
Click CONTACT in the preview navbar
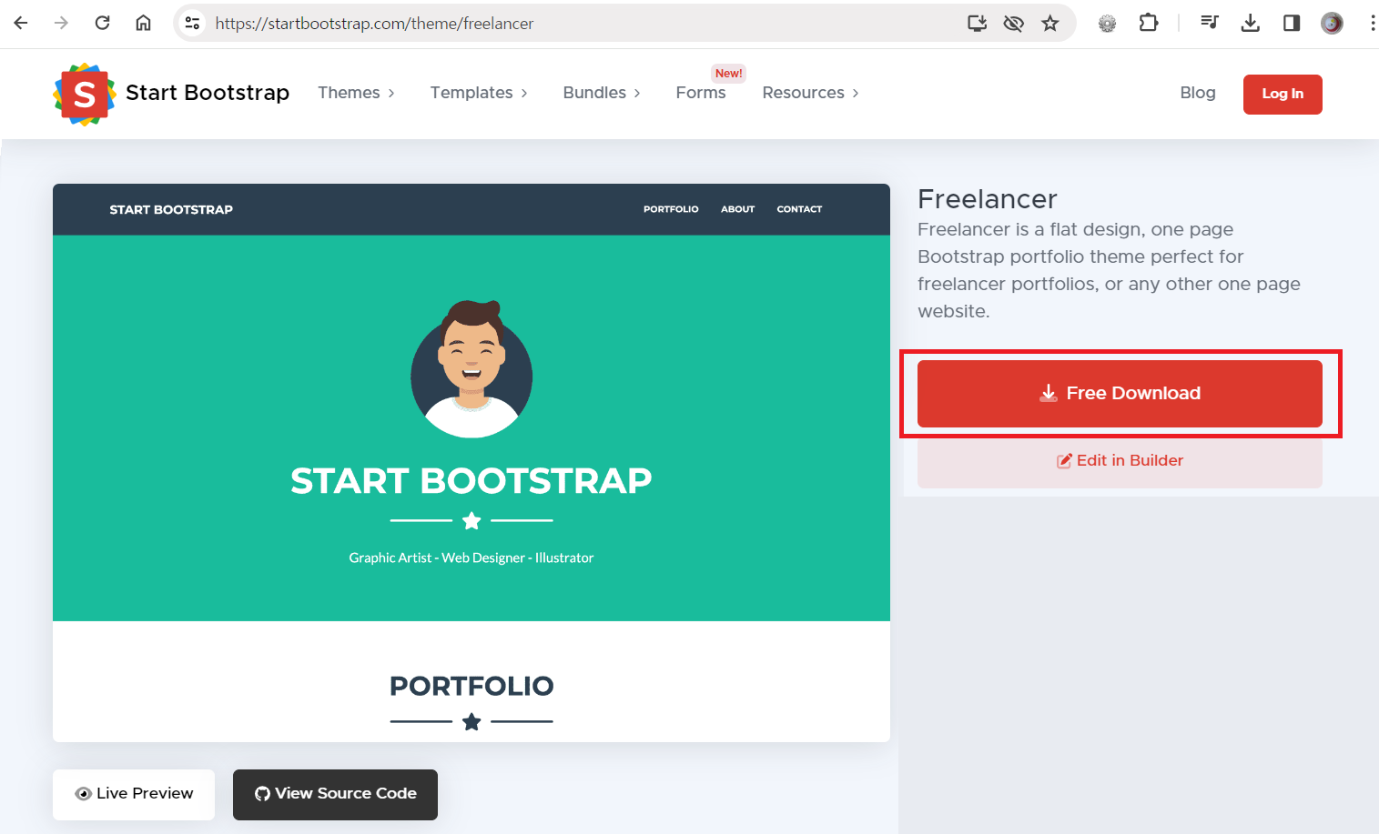[x=799, y=209]
